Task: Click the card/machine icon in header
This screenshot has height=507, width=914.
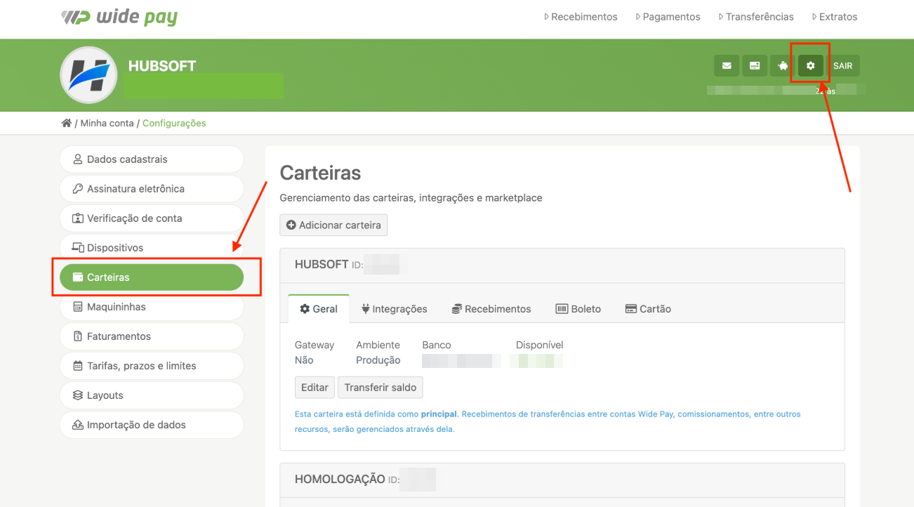Action: pos(755,65)
